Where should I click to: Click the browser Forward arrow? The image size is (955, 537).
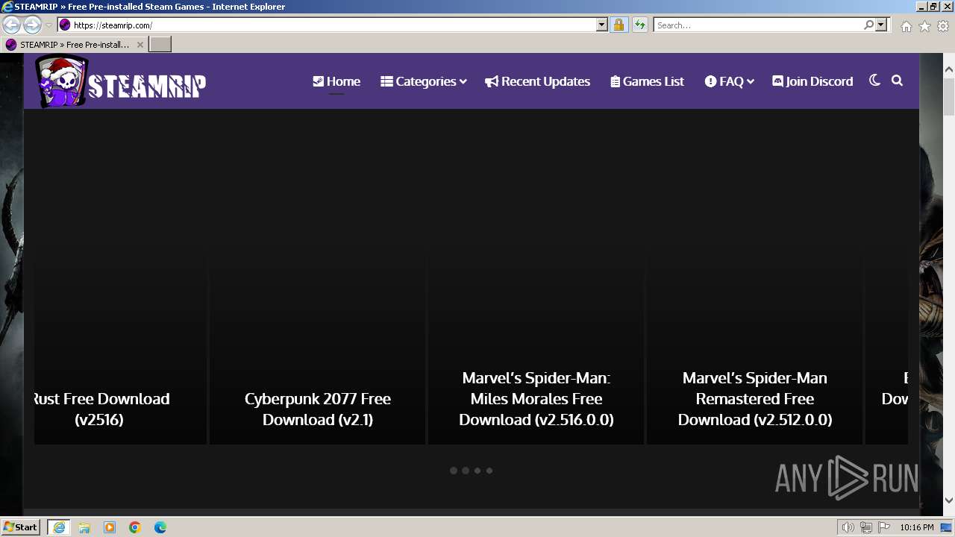32,25
